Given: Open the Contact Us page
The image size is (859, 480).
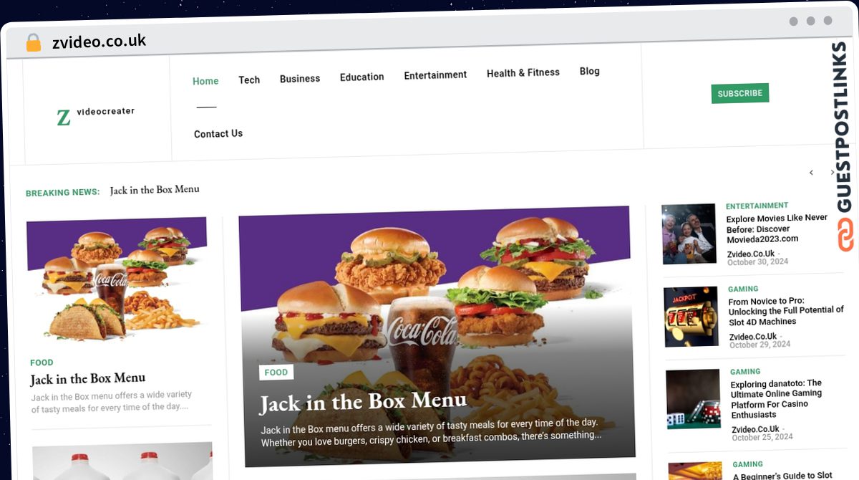Looking at the screenshot, I should click(218, 134).
